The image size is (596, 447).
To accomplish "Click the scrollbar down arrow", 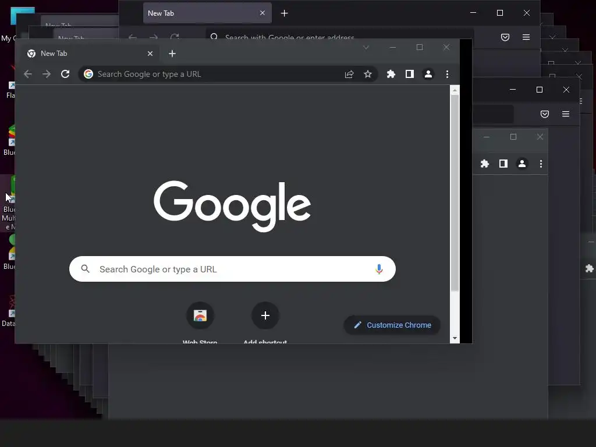I will 455,338.
